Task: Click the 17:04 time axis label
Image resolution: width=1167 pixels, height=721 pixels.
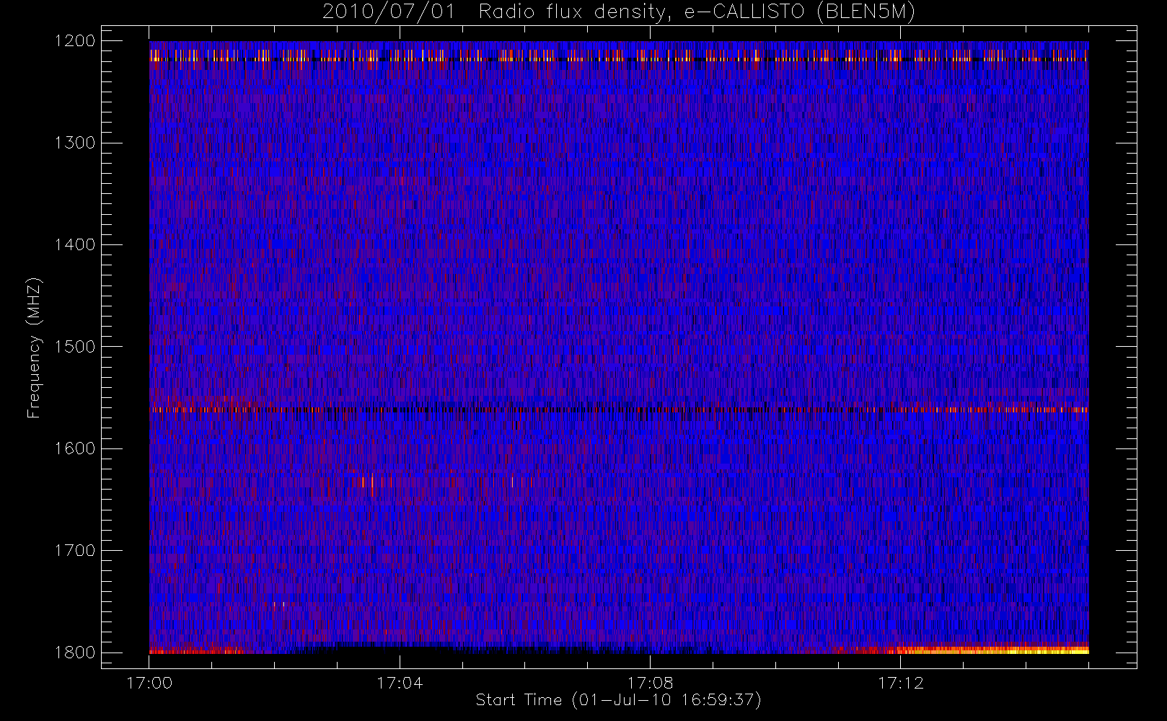Action: click(x=400, y=683)
